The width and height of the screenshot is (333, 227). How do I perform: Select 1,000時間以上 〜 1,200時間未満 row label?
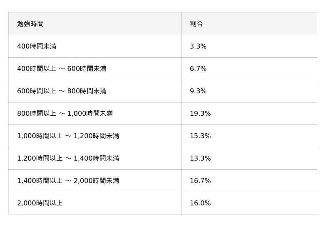click(x=68, y=136)
